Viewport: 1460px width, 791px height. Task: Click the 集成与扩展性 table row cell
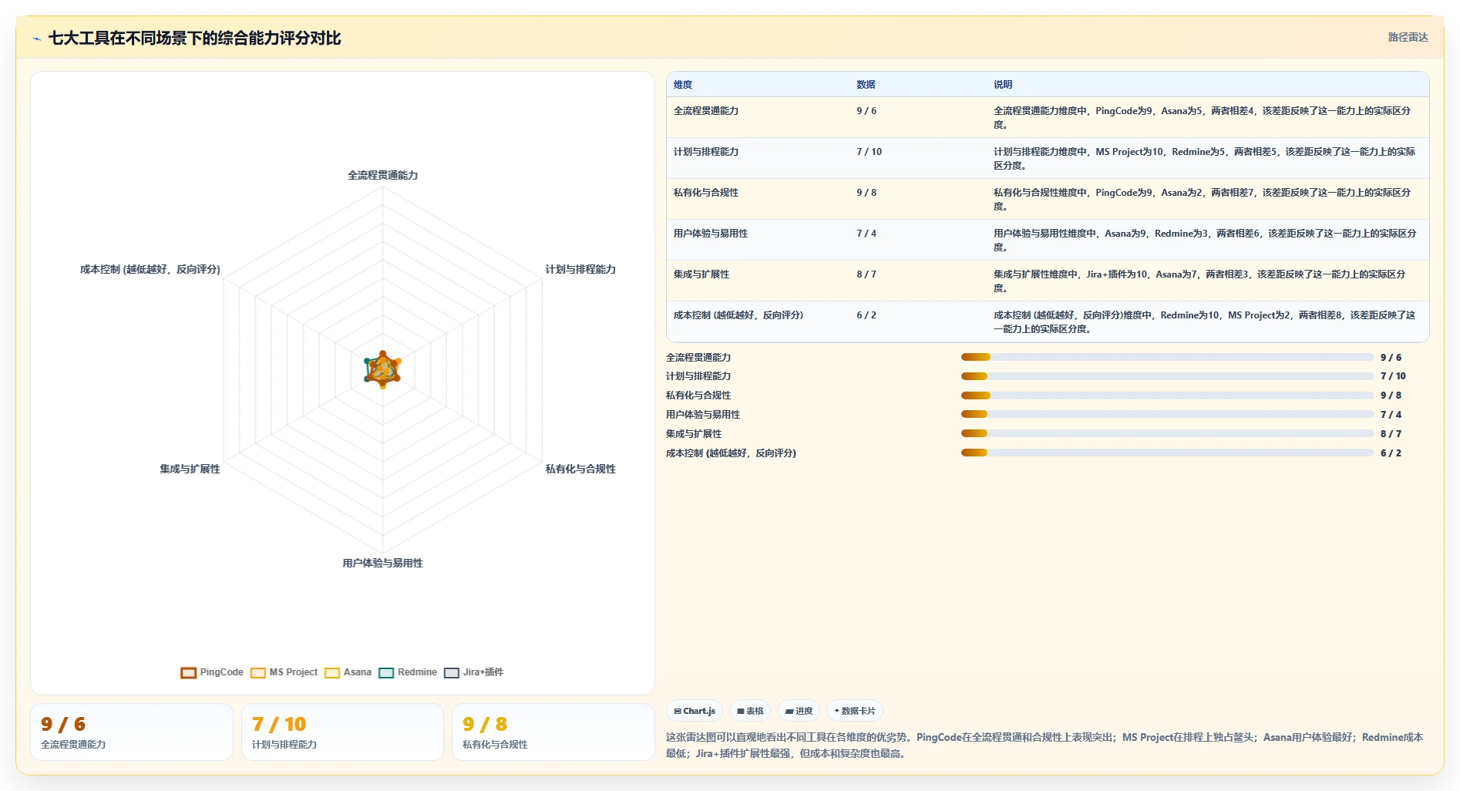click(x=701, y=274)
